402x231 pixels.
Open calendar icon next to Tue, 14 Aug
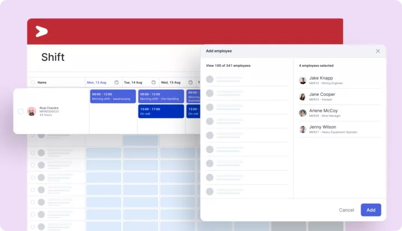(x=154, y=82)
